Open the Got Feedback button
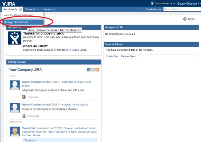Screen dimensions: 201x142 [165, 3]
